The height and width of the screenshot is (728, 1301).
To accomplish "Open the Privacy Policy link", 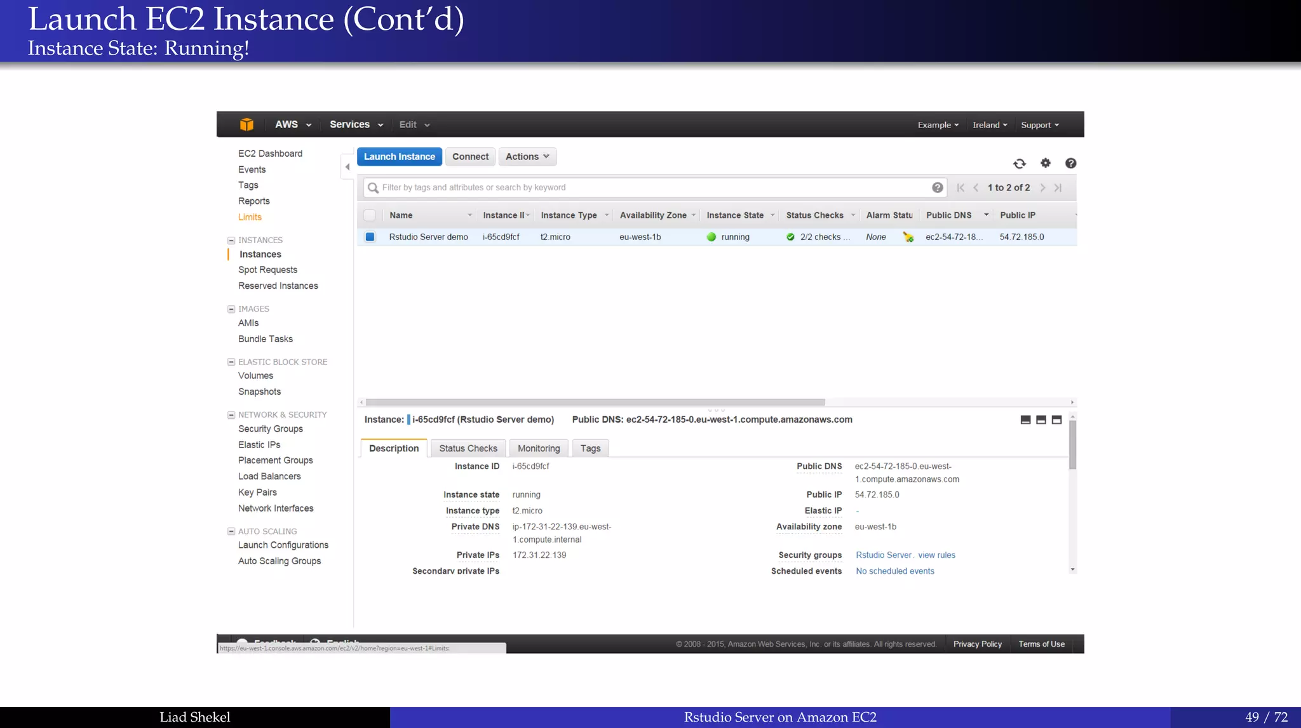I will pos(977,644).
